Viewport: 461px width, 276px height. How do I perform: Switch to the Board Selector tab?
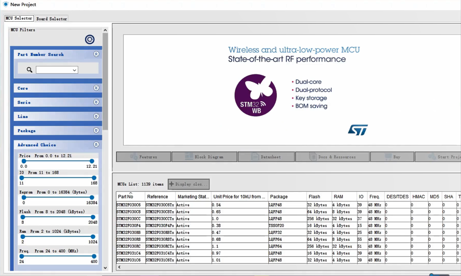point(51,19)
